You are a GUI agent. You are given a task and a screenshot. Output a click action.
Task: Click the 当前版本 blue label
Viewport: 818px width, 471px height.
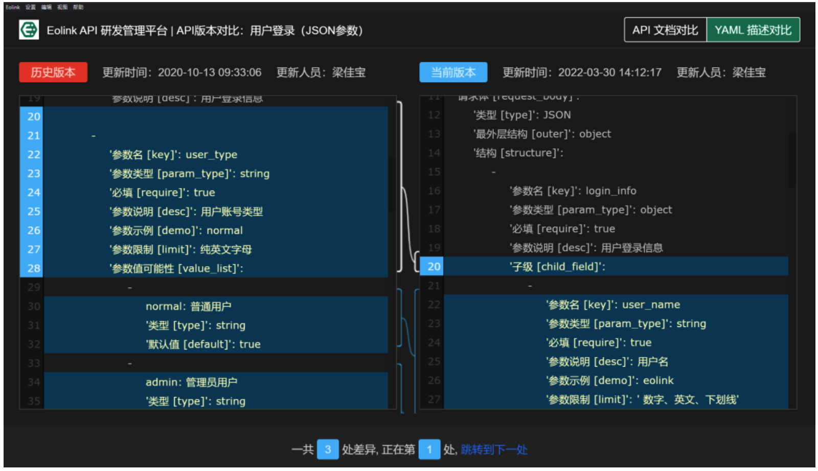click(x=453, y=73)
